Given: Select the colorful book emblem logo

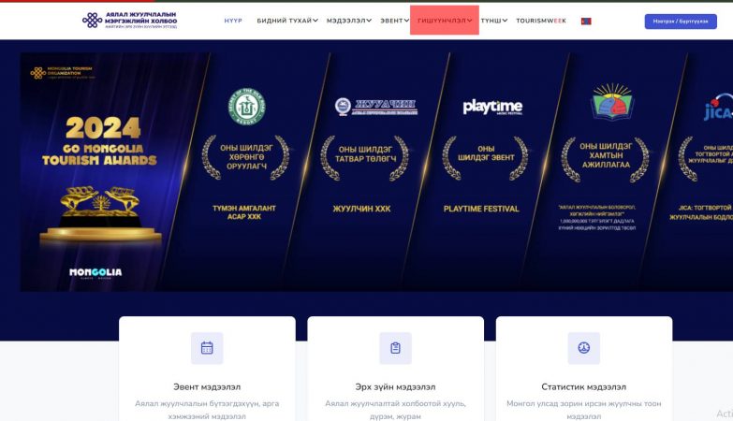Looking at the screenshot, I should [612, 102].
